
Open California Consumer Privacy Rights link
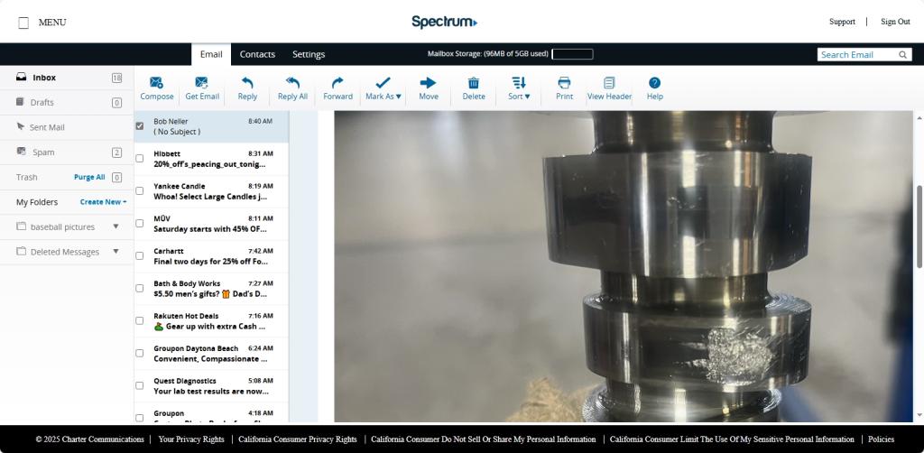pyautogui.click(x=298, y=439)
